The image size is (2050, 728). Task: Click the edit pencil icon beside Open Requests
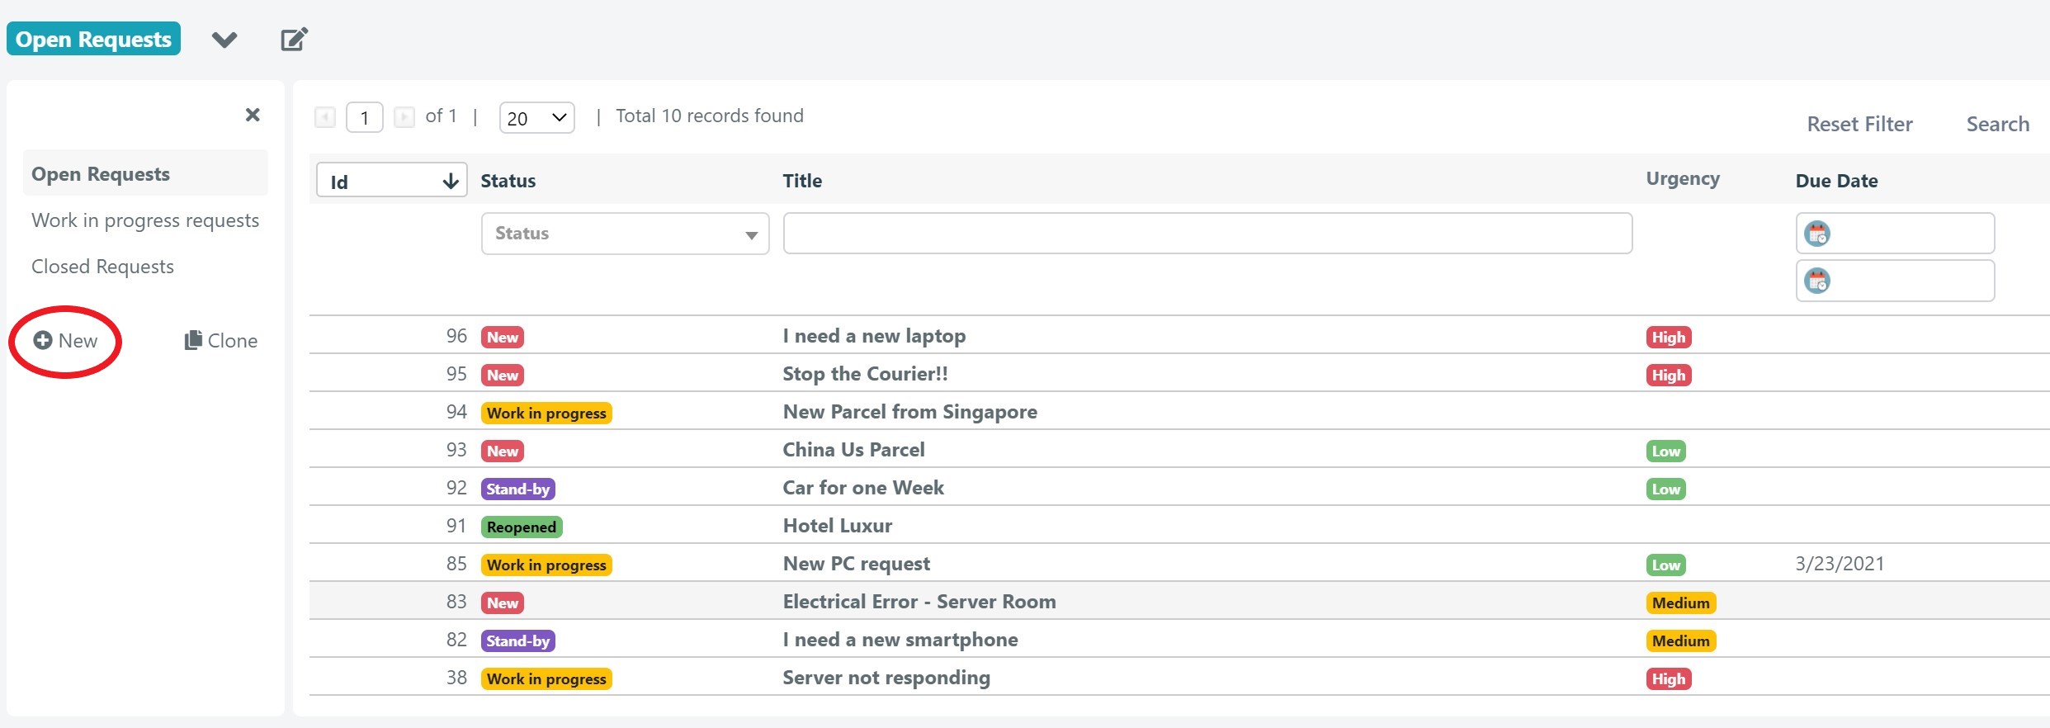click(294, 39)
